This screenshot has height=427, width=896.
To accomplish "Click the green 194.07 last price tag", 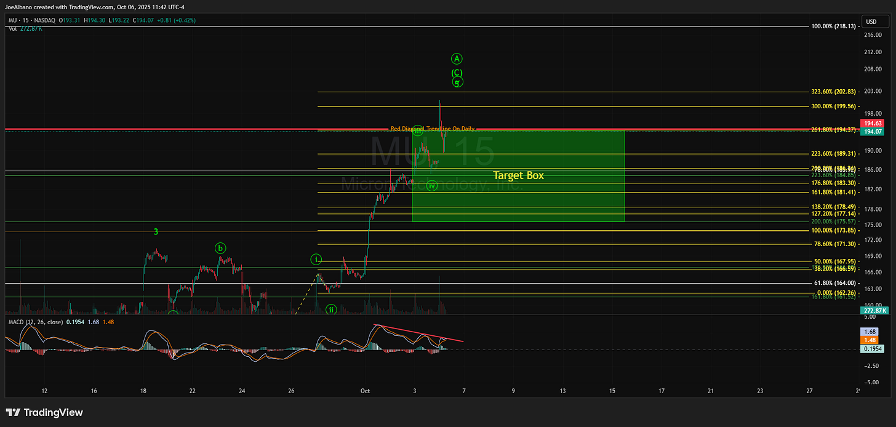I will click(871, 131).
